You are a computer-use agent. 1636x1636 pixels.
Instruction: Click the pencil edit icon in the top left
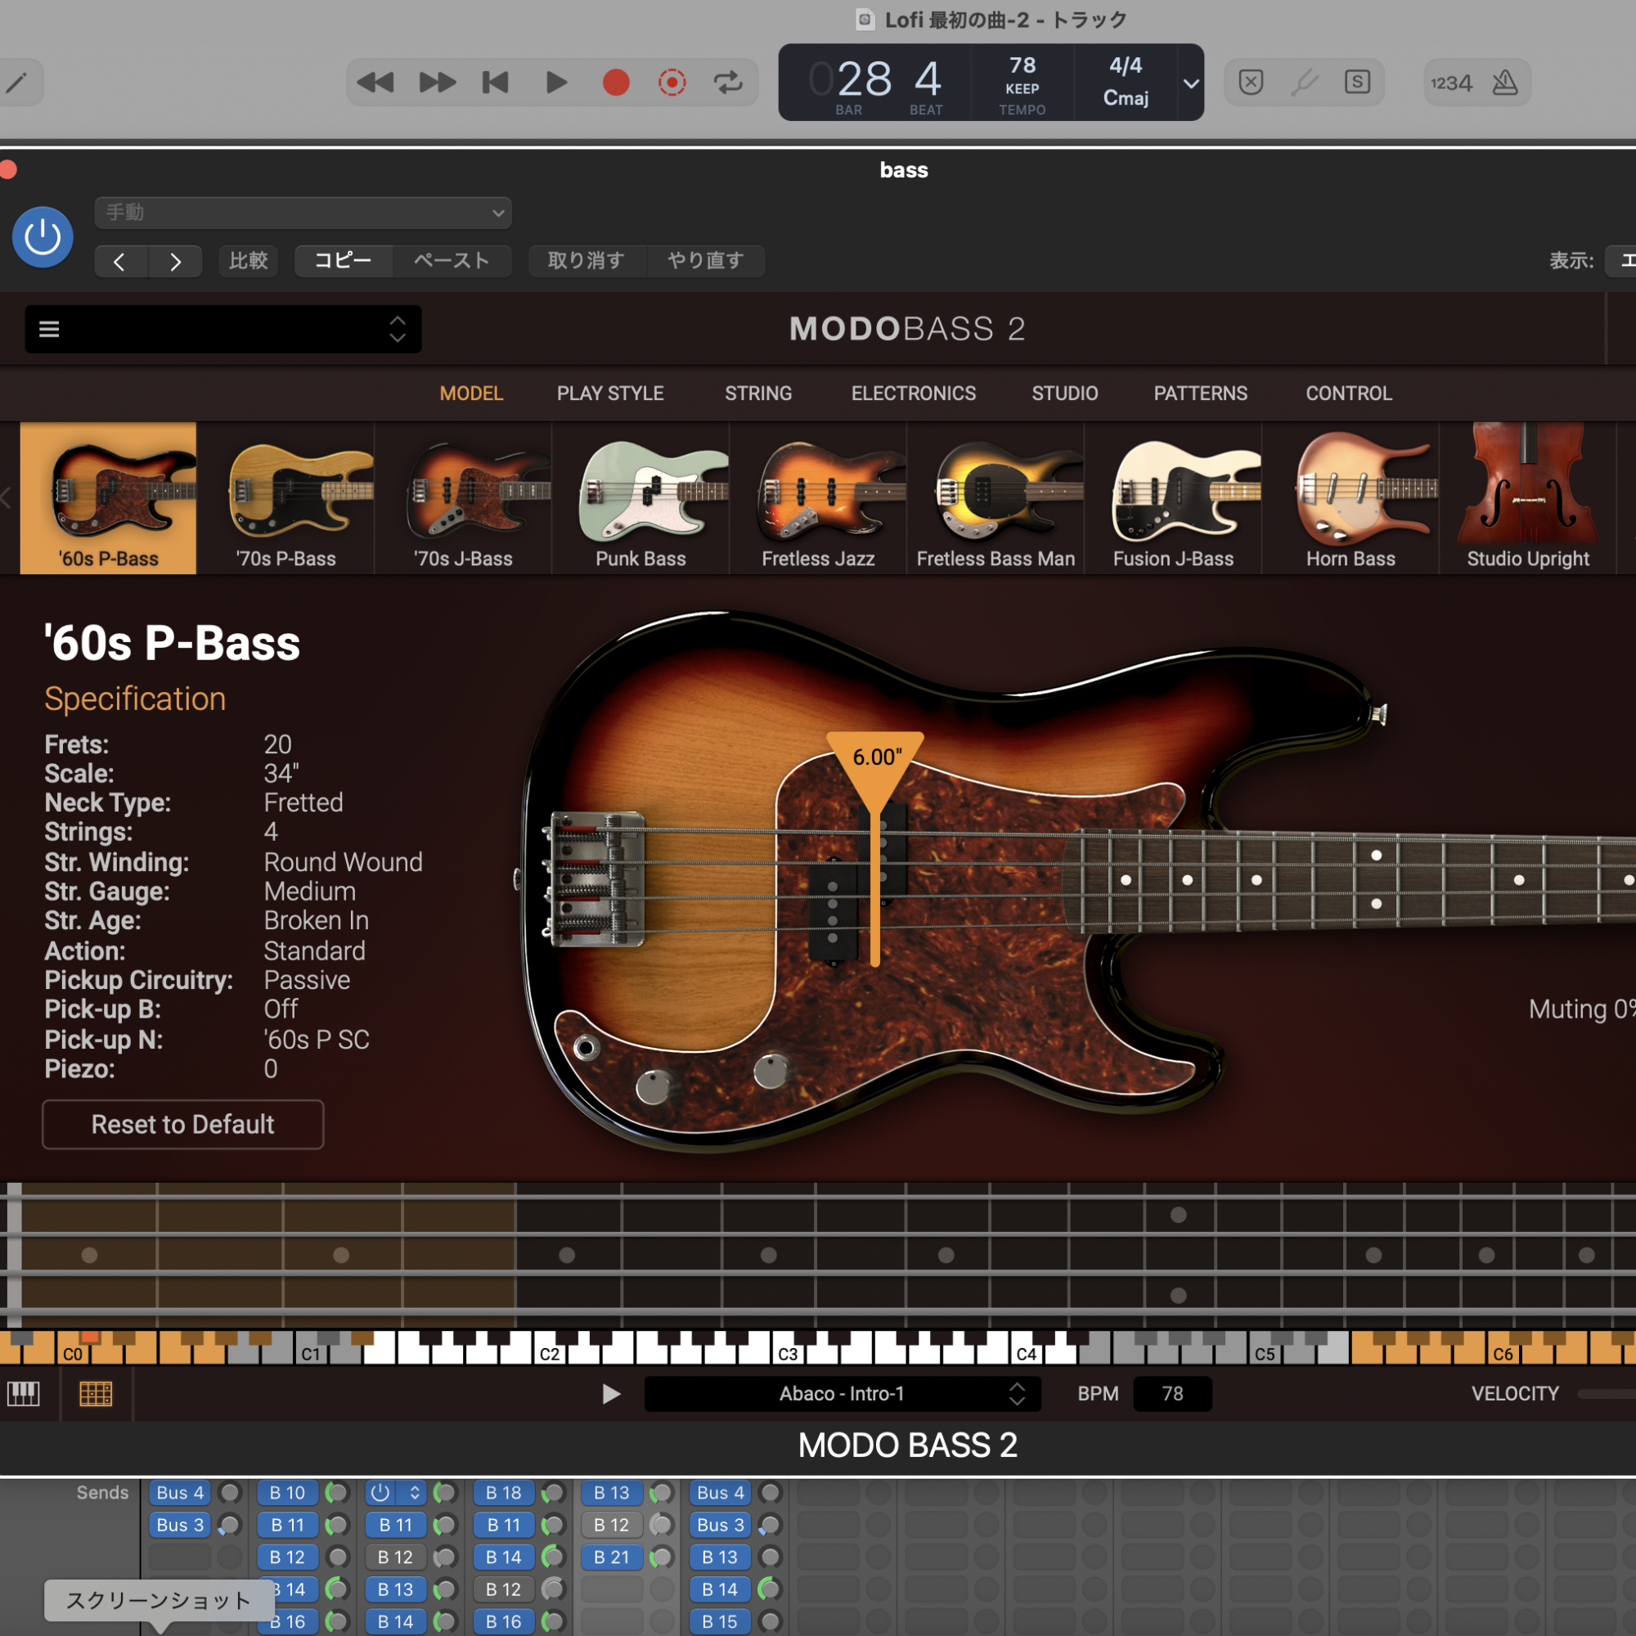[17, 82]
